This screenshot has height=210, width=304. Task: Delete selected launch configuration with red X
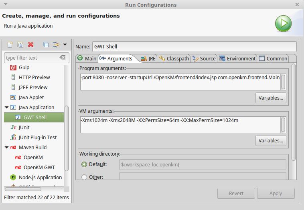30,44
